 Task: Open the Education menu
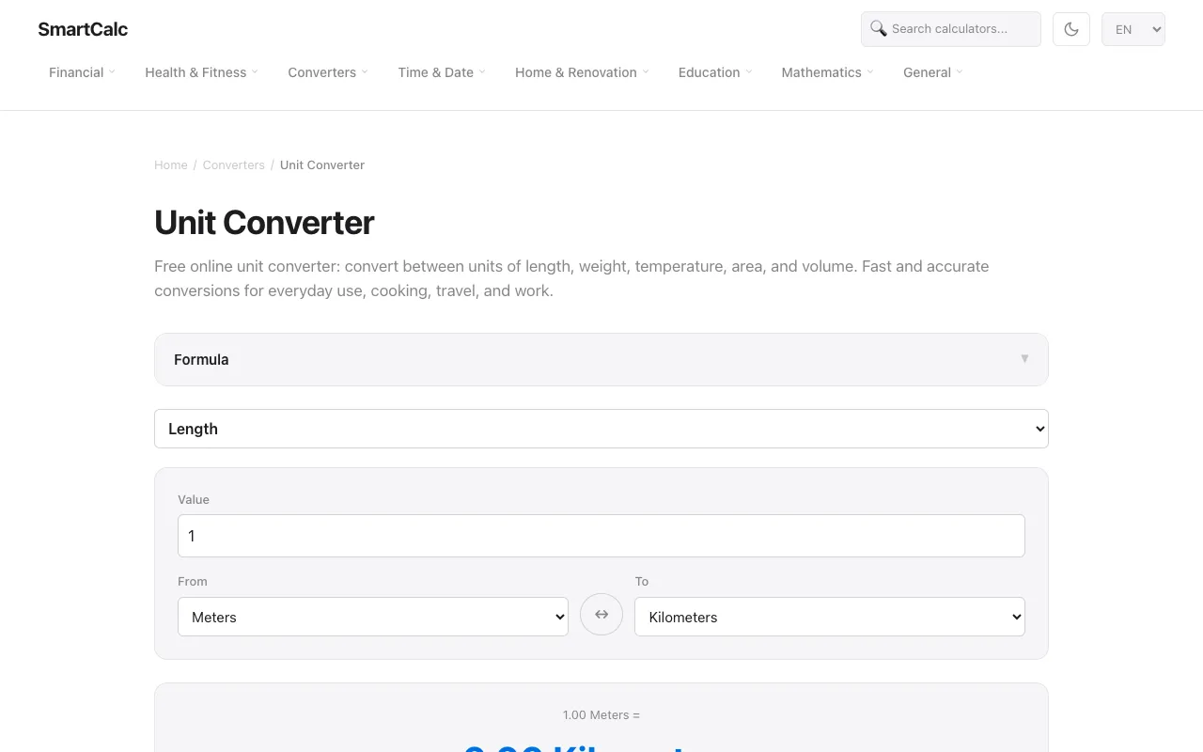point(715,72)
